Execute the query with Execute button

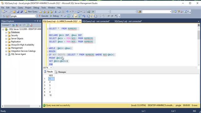[x=43, y=16]
